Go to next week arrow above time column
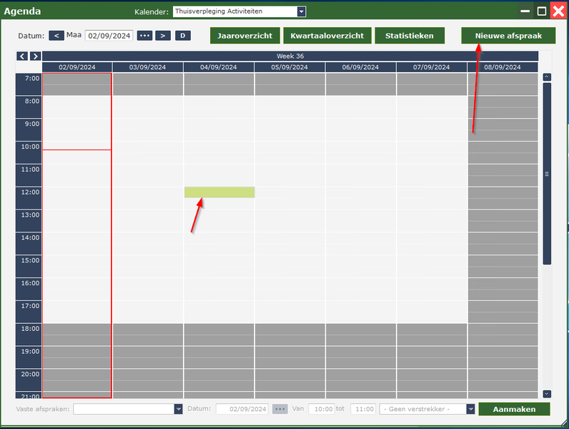The image size is (569, 429). [35, 56]
